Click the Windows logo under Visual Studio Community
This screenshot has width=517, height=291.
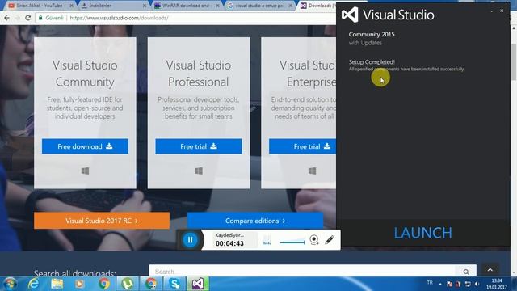pyautogui.click(x=85, y=171)
